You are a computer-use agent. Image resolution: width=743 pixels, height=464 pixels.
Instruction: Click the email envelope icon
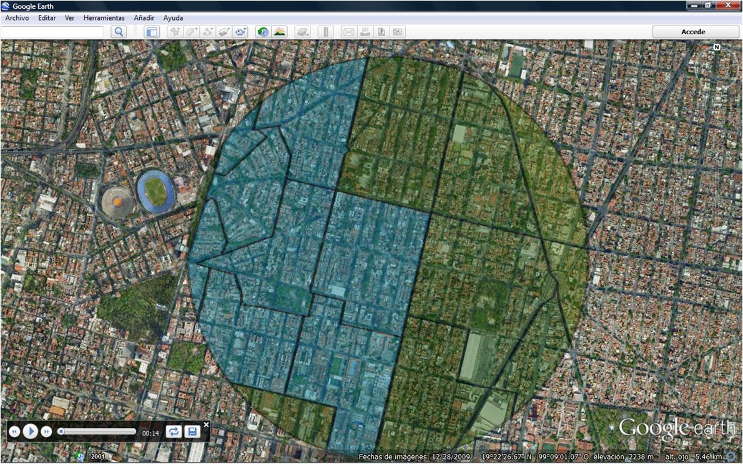click(348, 32)
